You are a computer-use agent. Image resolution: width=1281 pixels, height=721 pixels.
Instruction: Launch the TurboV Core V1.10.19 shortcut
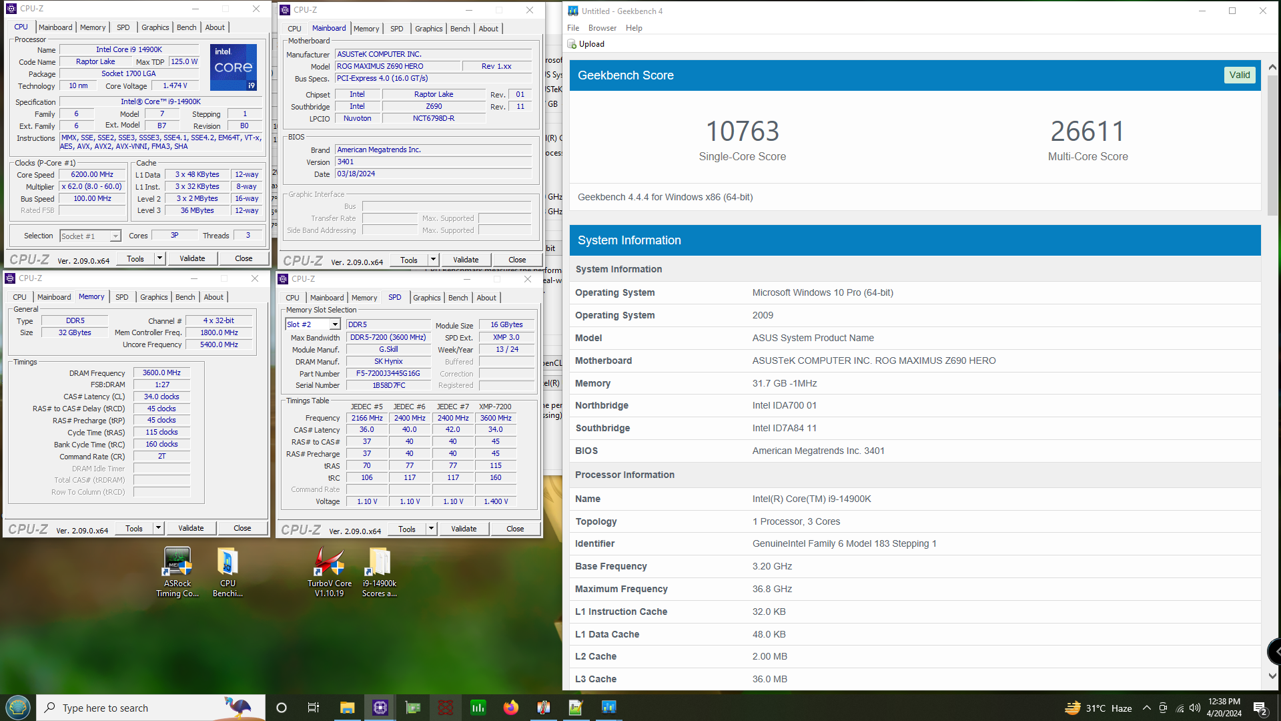coord(330,571)
